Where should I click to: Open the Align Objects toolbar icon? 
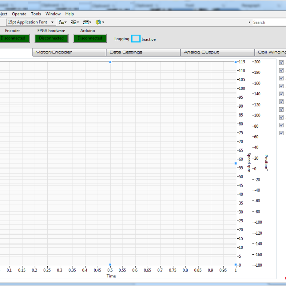pyautogui.click(x=62, y=22)
